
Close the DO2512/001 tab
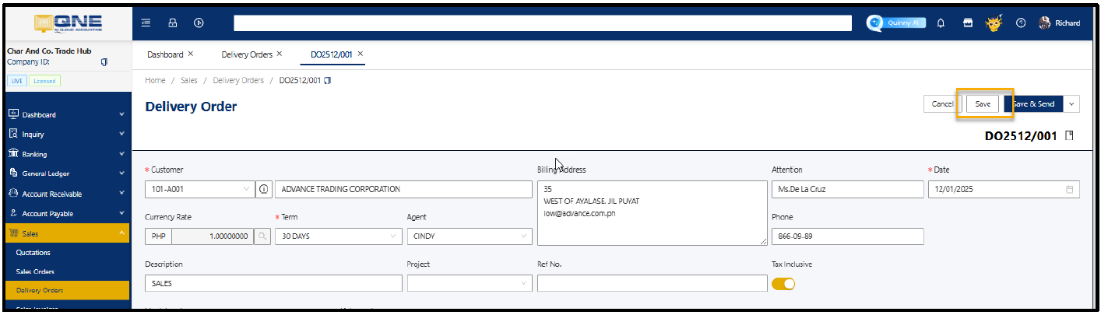click(x=361, y=54)
